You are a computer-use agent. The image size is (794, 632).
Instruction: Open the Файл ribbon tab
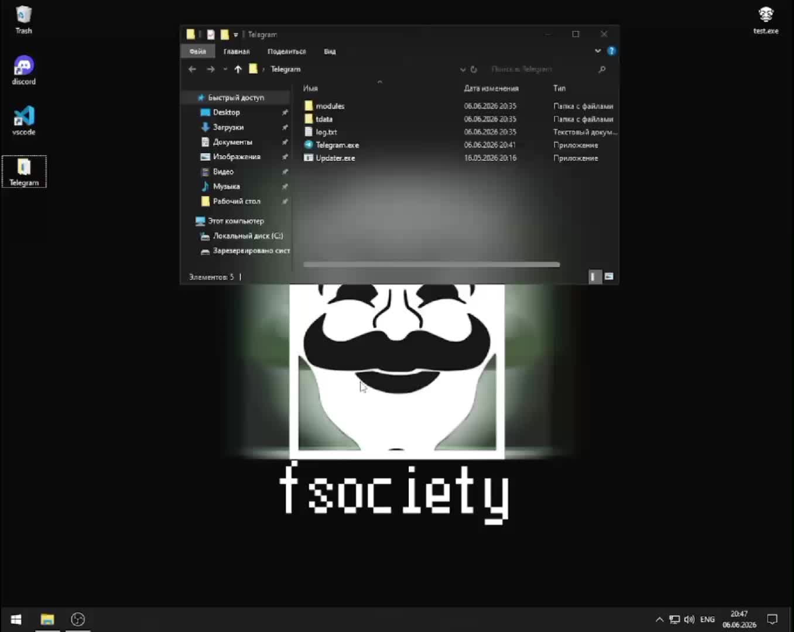tap(197, 51)
